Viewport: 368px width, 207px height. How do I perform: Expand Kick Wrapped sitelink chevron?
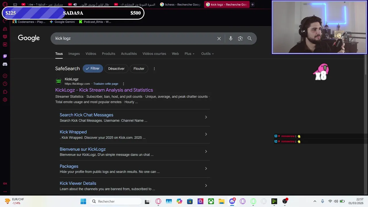tap(206, 134)
